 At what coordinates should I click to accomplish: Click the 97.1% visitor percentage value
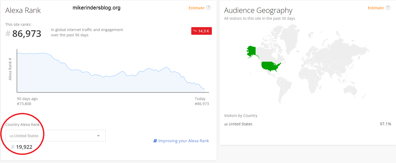385,124
